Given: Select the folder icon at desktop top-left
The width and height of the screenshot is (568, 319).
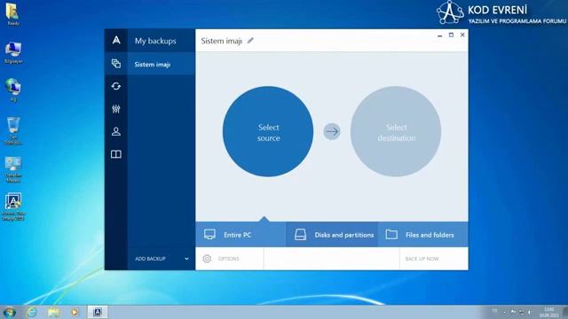Looking at the screenshot, I should [x=12, y=14].
